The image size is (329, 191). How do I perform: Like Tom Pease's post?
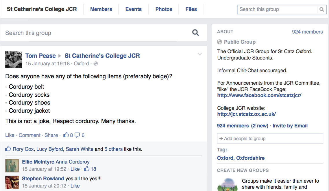click(10, 135)
